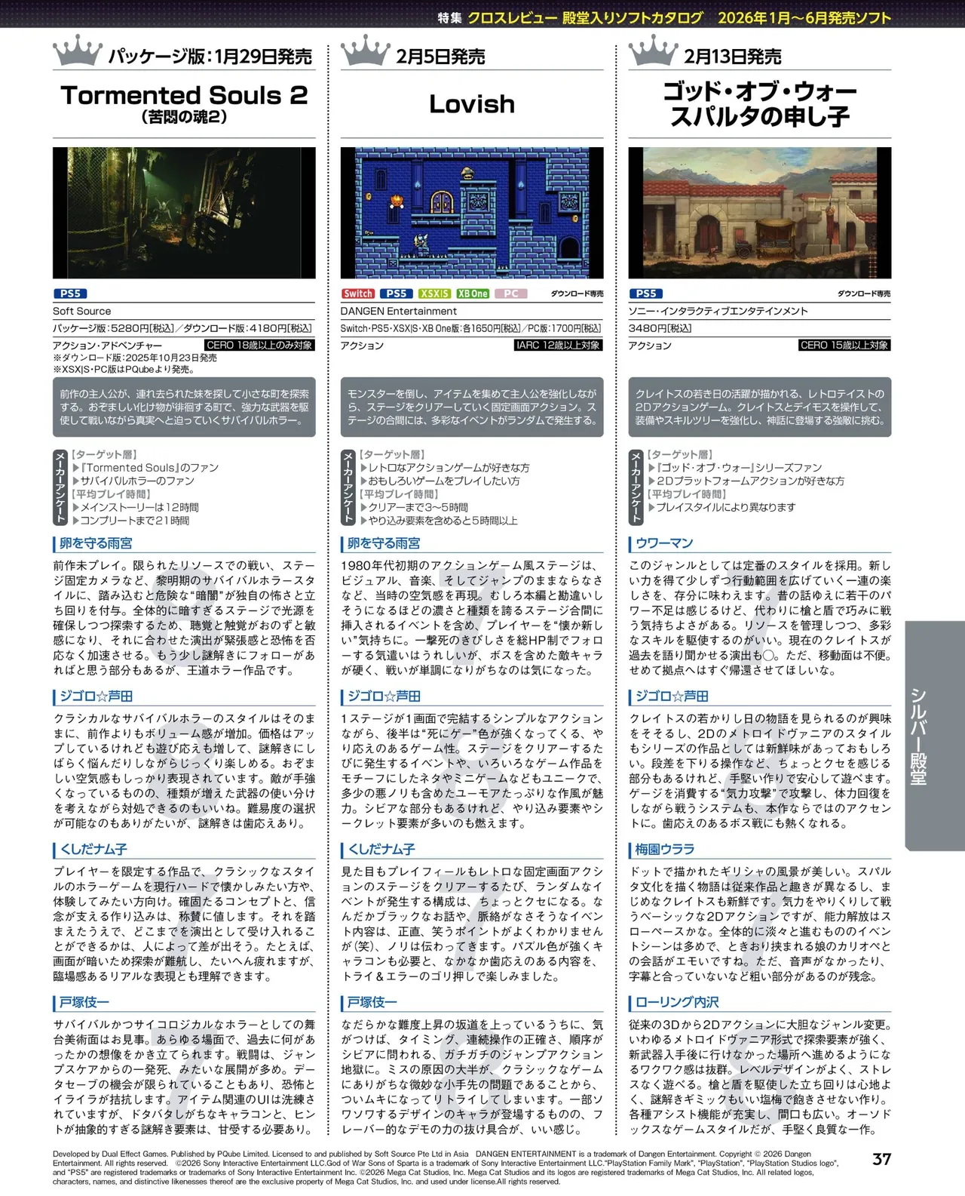The width and height of the screenshot is (965, 1196).
Task: Open the God of War Spartan town screenshot
Action: click(x=760, y=213)
